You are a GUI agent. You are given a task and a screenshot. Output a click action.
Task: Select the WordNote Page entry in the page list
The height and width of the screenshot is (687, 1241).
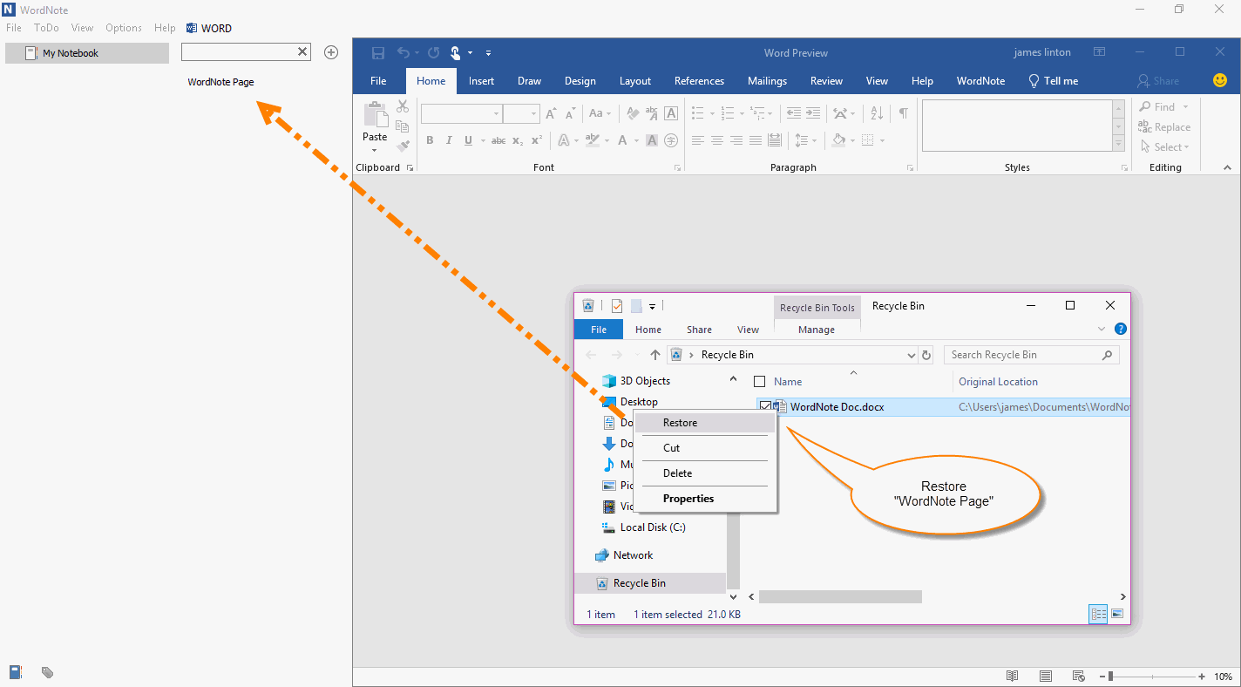221,82
